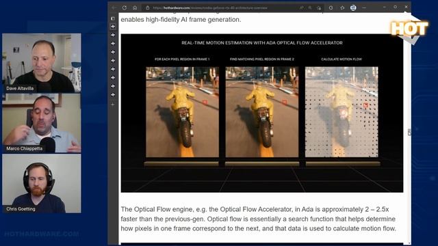Activate the read aloud icon in address bar

(x=301, y=8)
